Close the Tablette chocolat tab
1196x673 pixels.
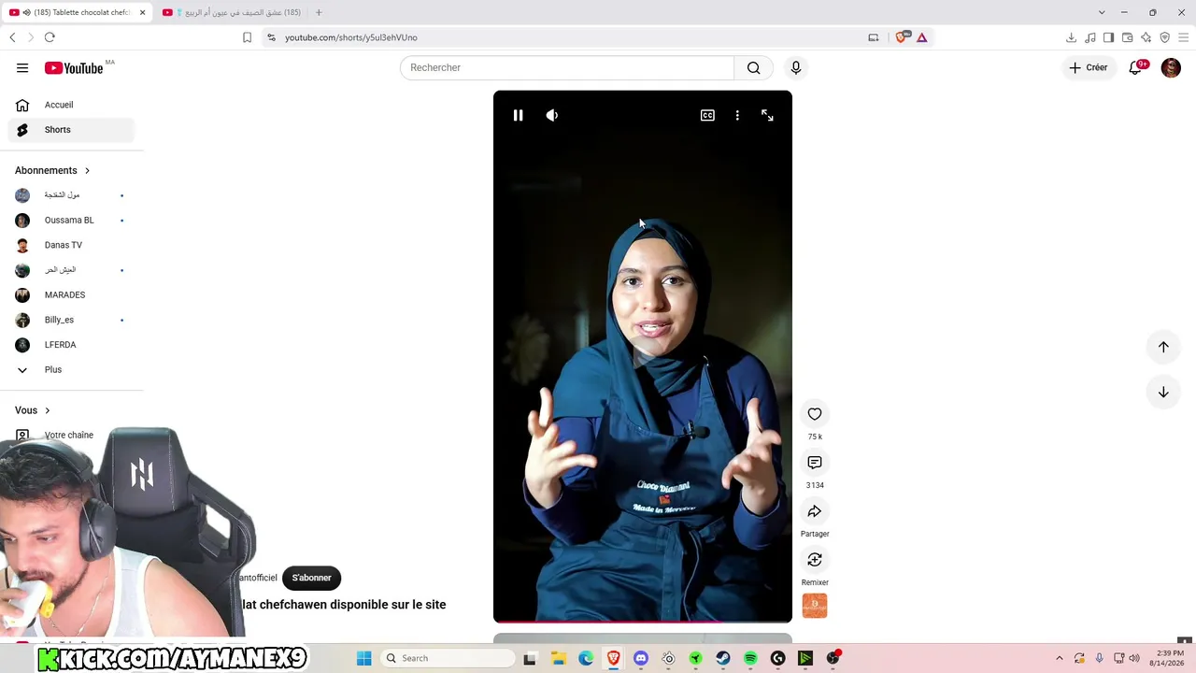point(142,12)
